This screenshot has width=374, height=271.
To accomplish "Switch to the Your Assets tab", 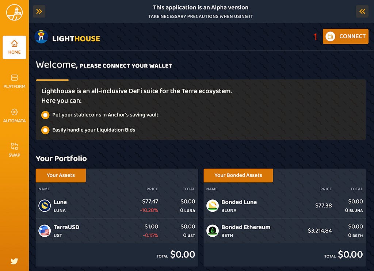I will pyautogui.click(x=61, y=175).
